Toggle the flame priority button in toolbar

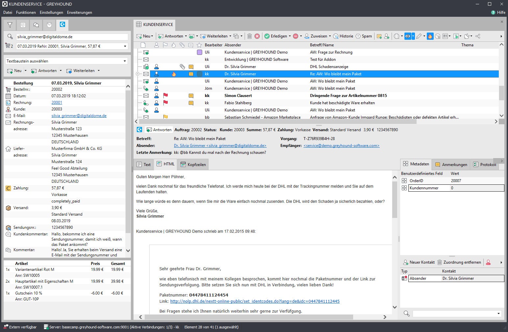pyautogui.click(x=430, y=36)
